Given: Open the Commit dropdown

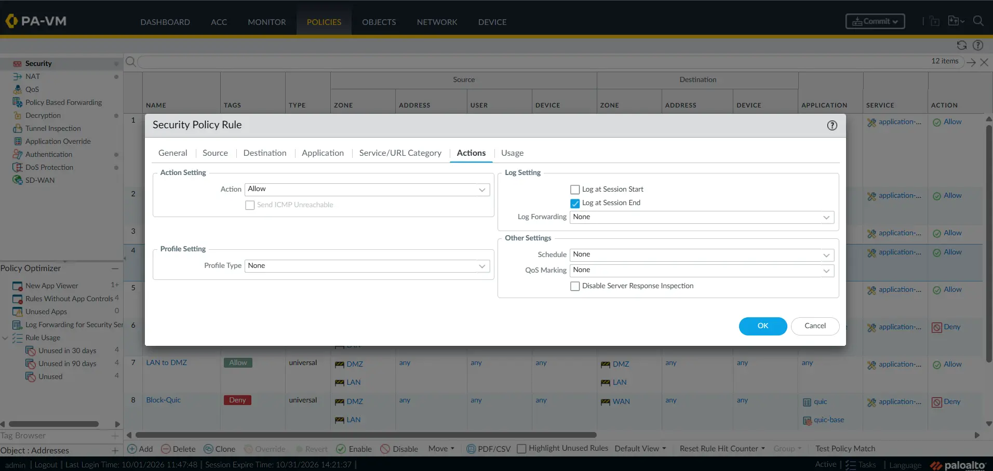Looking at the screenshot, I should pyautogui.click(x=875, y=21).
